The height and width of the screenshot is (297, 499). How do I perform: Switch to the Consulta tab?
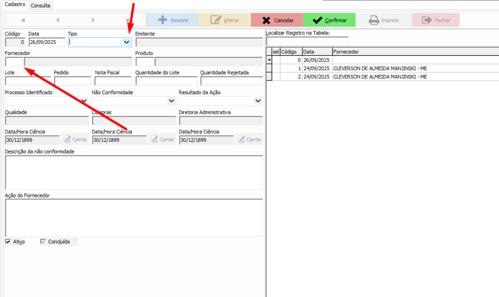tap(41, 5)
